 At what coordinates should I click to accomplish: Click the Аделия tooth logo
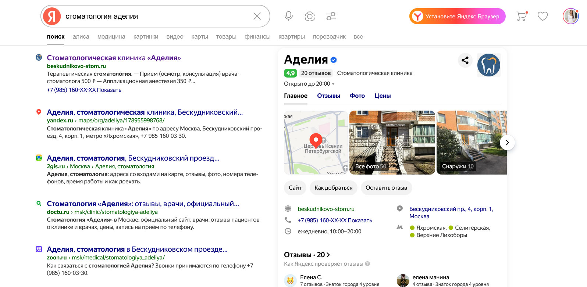[489, 65]
